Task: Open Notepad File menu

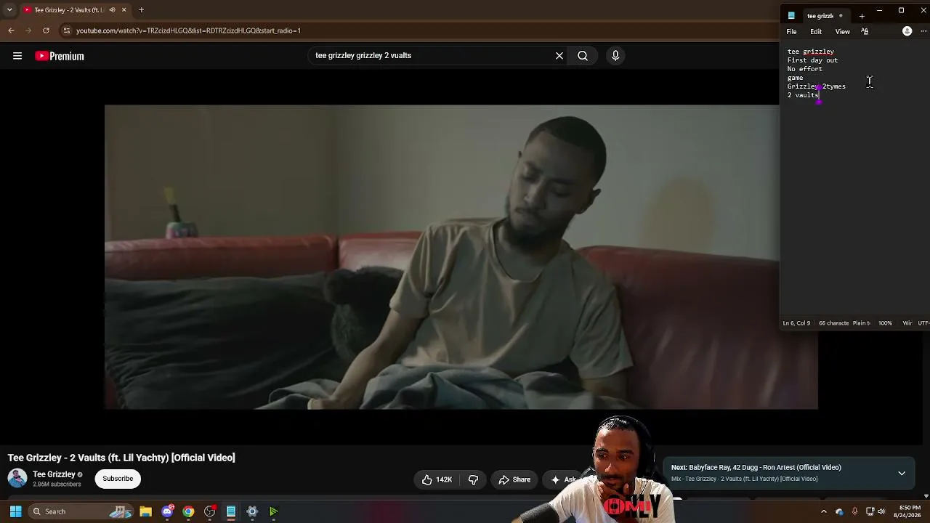Action: (x=791, y=32)
